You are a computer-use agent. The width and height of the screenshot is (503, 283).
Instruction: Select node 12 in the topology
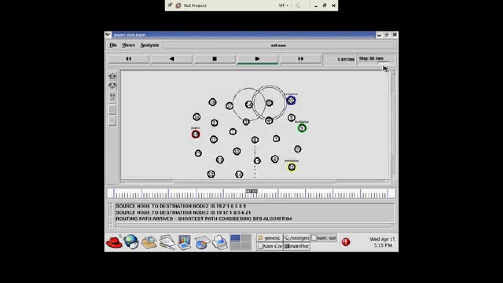[x=213, y=139]
